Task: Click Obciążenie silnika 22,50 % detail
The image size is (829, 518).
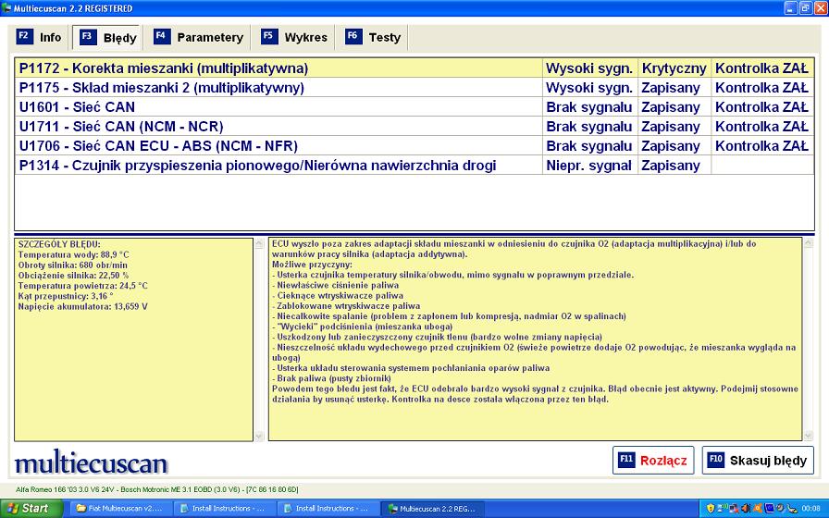Action: 73,276
